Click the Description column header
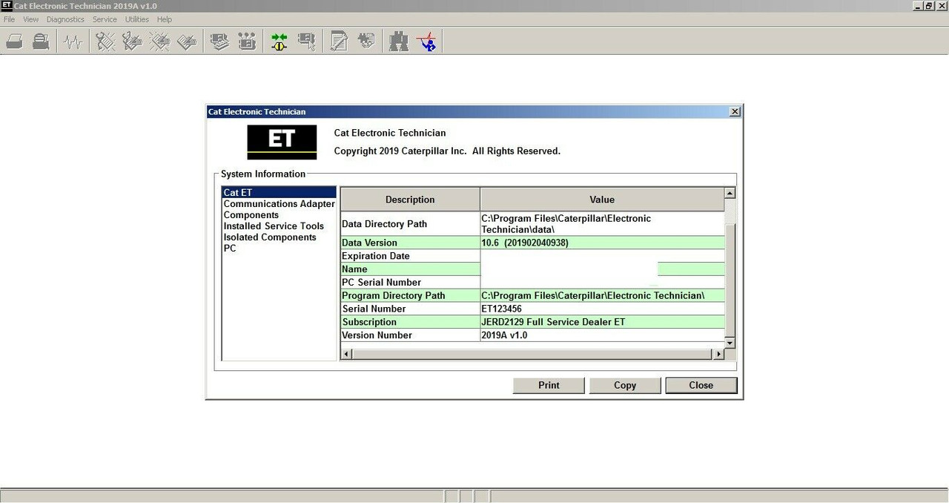Viewport: 949px width, 503px height. (410, 200)
